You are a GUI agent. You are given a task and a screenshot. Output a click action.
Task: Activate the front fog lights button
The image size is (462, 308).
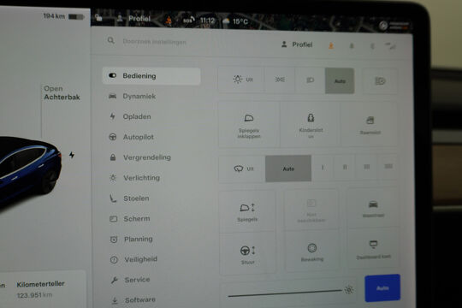point(380,80)
